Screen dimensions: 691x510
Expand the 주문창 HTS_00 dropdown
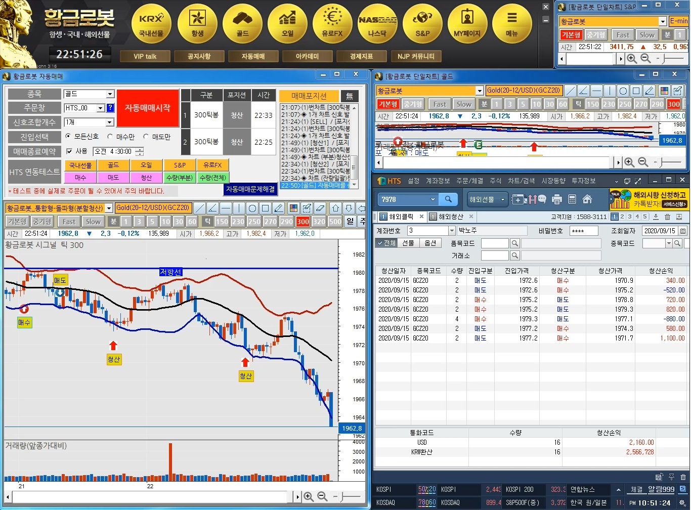tap(100, 108)
